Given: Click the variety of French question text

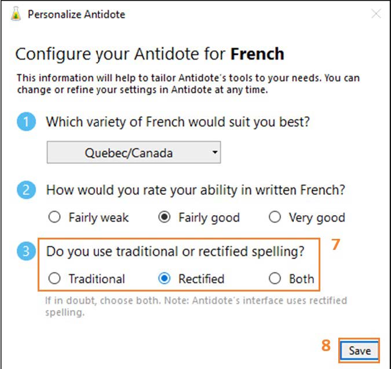Looking at the screenshot, I should pyautogui.click(x=177, y=123).
